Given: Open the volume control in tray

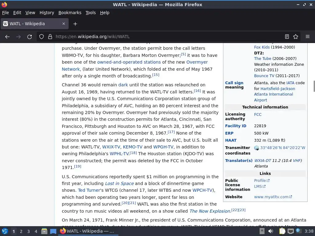Looking at the screenshot, I should click(271, 231).
